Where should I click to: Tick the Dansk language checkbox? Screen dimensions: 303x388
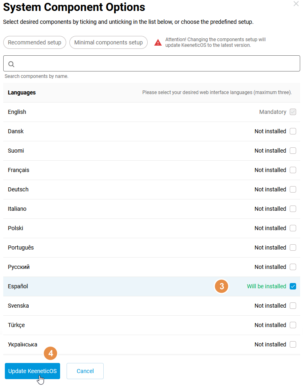pos(293,131)
